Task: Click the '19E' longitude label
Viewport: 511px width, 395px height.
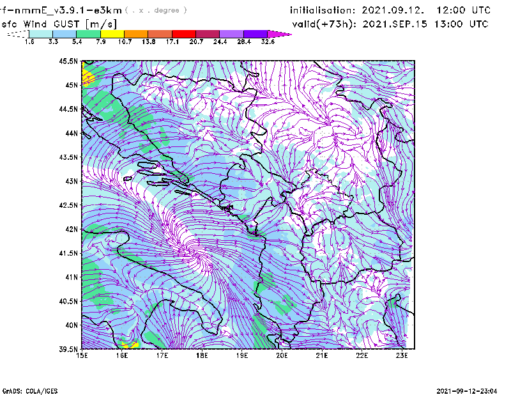Action: 242,355
